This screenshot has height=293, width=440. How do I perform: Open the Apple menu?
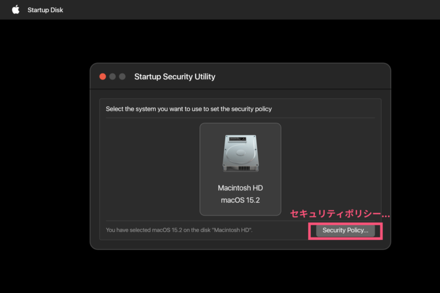(16, 9)
